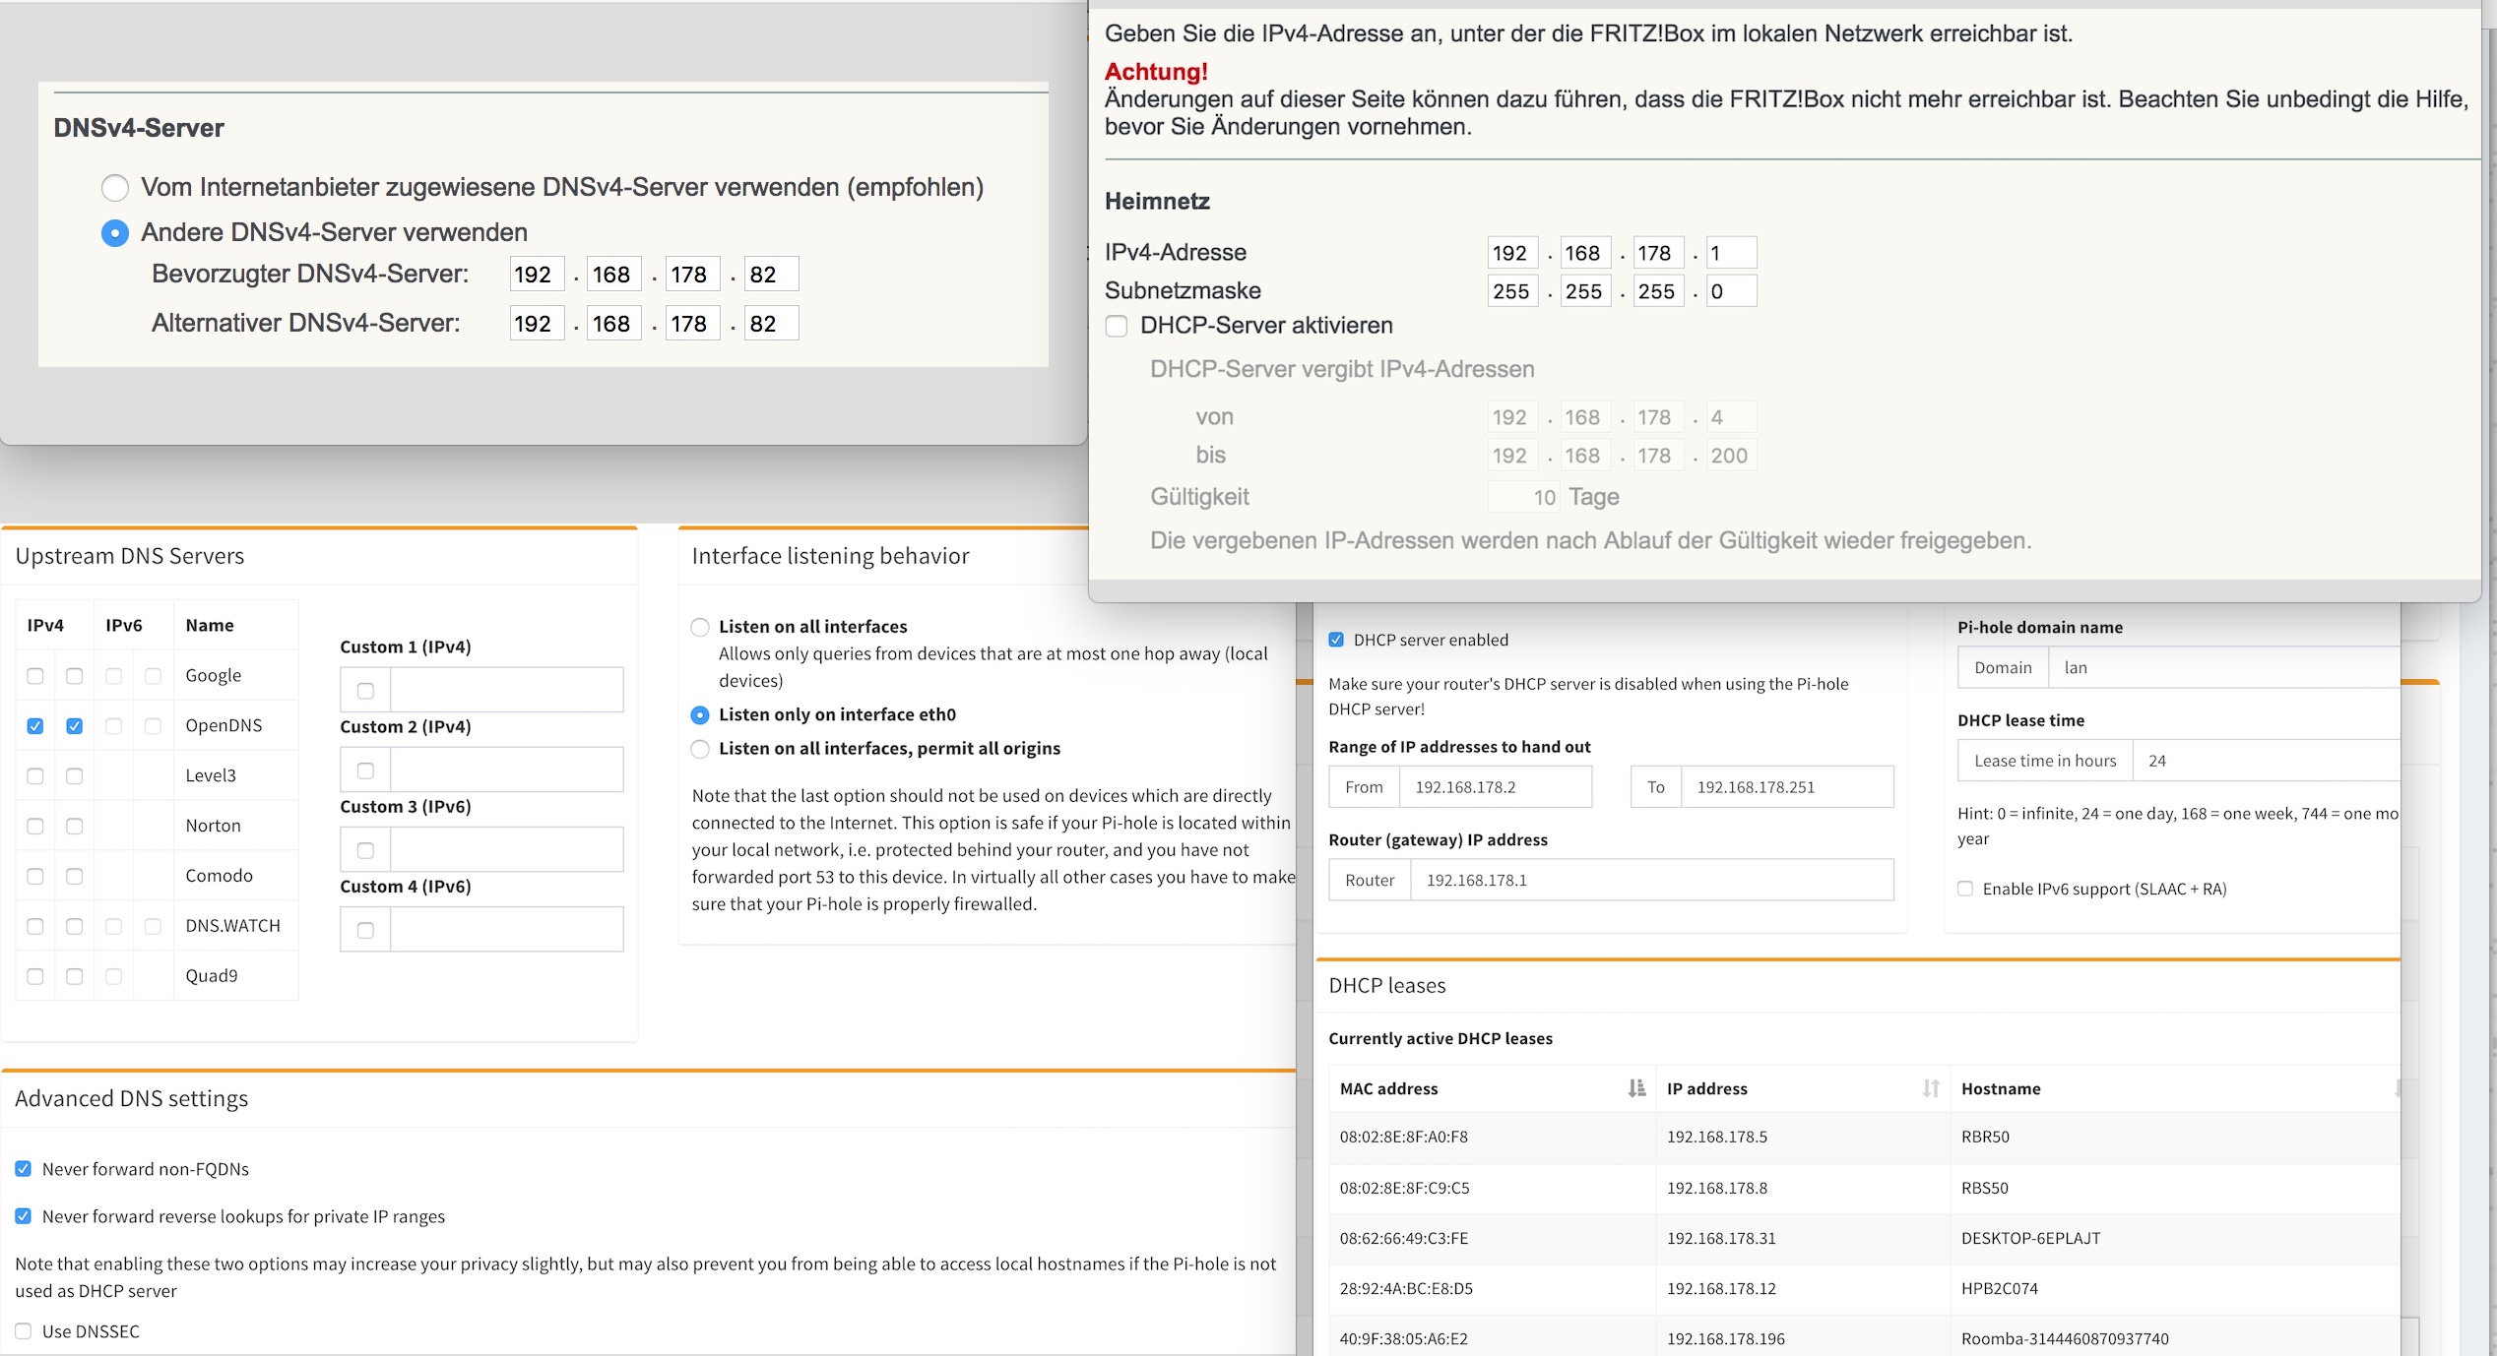Select 'Listen on all interfaces, permit all origins'
Viewport: 2497px width, 1356px height.
700,749
